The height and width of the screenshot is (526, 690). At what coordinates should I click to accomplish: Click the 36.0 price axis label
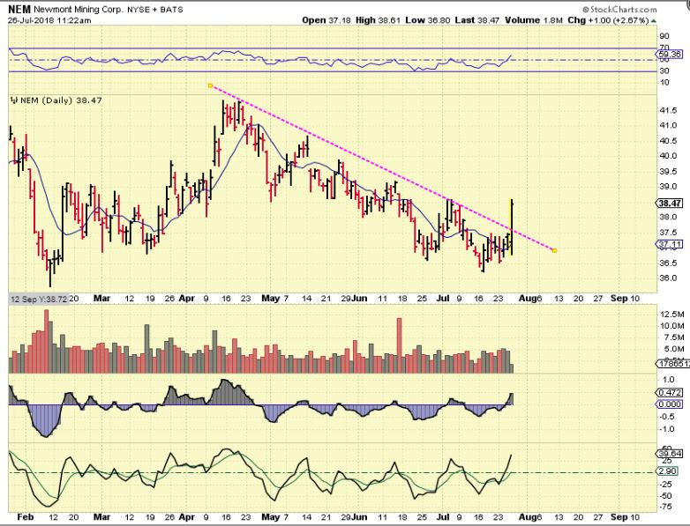[668, 278]
